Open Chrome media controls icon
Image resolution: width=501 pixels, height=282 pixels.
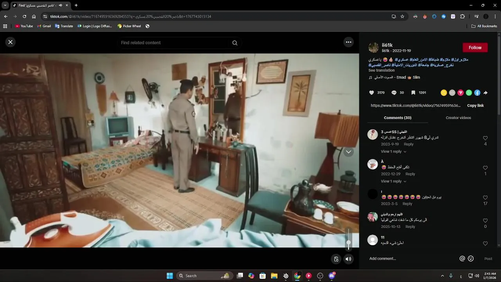476,16
